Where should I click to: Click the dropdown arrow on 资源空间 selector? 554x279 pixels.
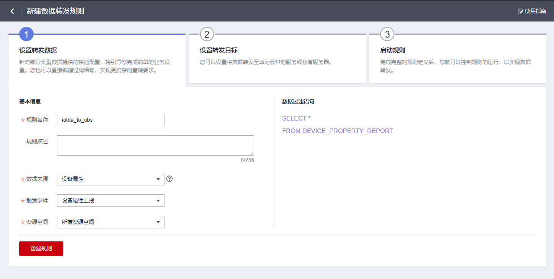coord(158,222)
